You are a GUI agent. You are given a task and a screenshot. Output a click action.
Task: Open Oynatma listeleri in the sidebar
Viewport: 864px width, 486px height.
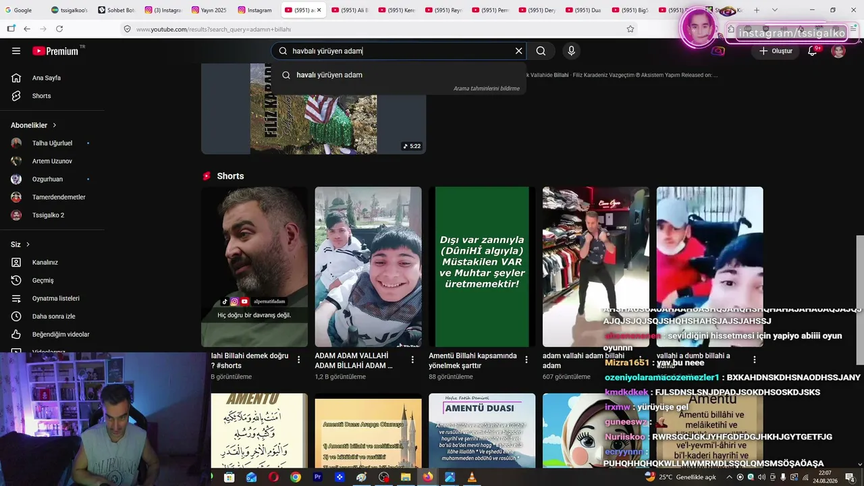52,298
